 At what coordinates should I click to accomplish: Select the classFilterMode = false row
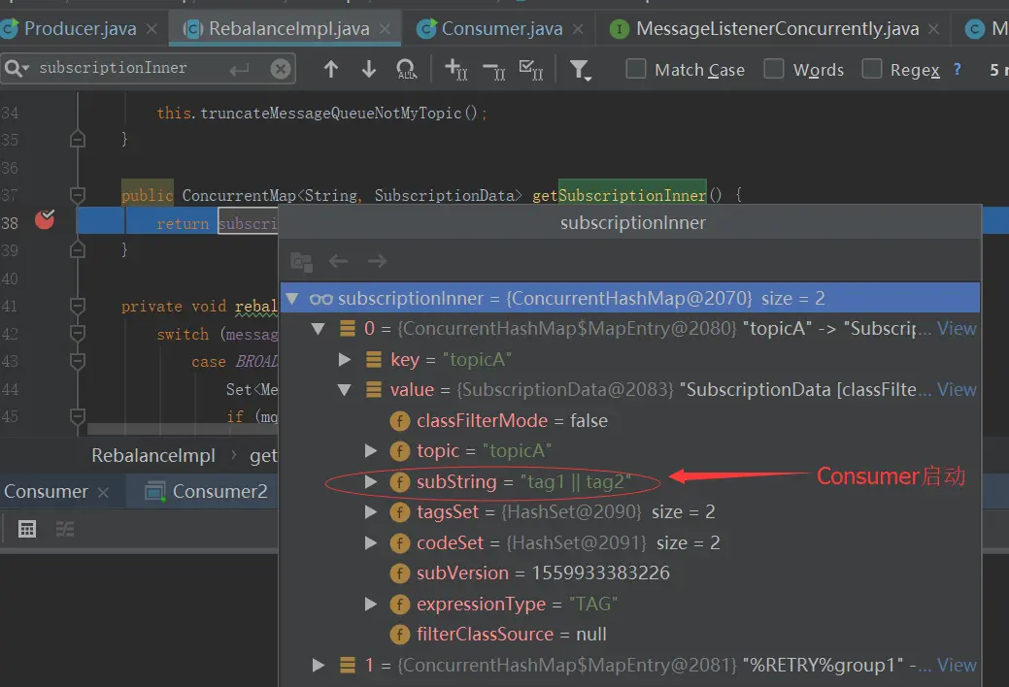630,421
